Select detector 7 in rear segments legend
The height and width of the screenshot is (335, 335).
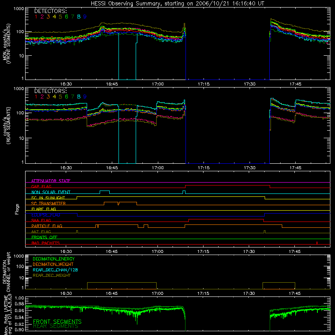pos(72,97)
